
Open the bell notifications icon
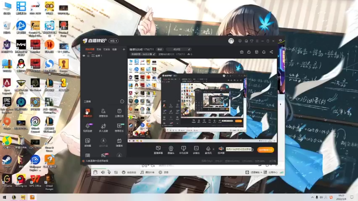(264, 52)
